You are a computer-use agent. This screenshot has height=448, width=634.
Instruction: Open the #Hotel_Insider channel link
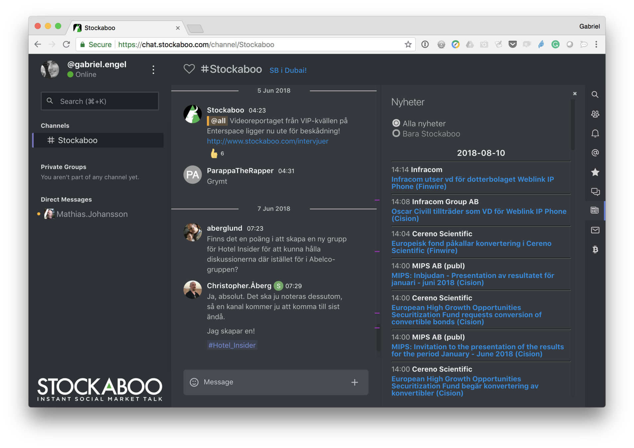click(232, 345)
